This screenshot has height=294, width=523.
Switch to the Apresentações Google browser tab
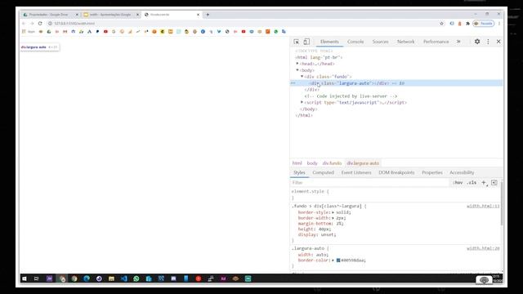[x=111, y=15]
